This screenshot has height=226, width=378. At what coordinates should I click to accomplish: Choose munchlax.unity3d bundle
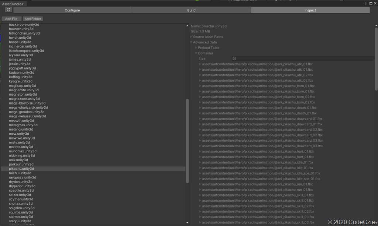tap(23, 151)
